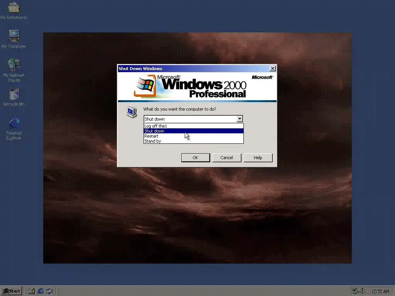Viewport: 395px width, 296px height.
Task: Collapse the shutdown action dropdown arrow
Action: 240,119
